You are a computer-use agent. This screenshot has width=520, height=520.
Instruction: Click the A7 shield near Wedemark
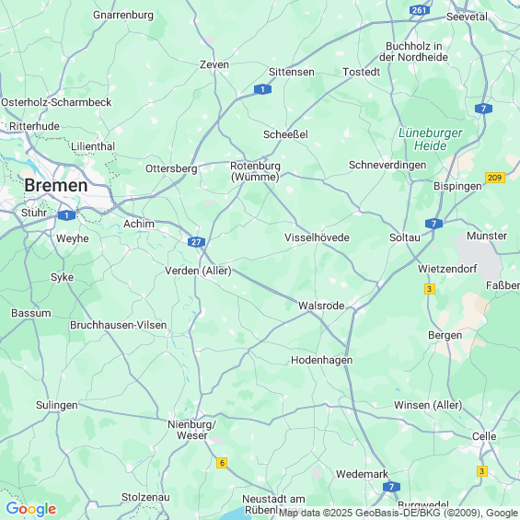click(x=391, y=487)
